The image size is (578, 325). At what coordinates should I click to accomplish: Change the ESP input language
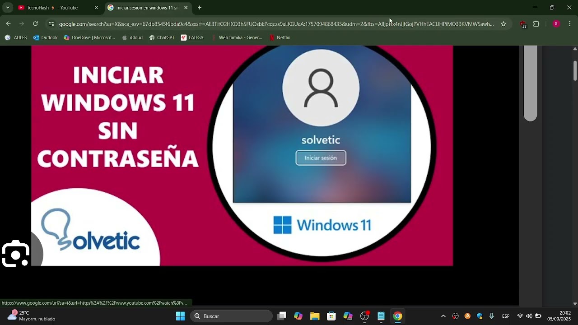point(506,316)
